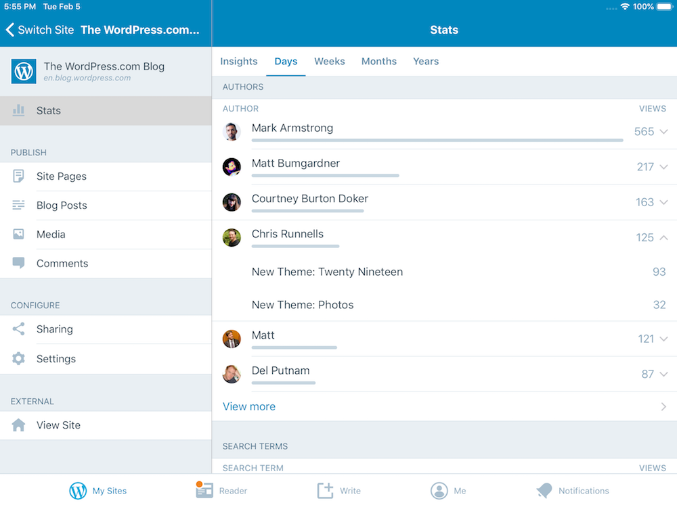This screenshot has width=677, height=507.
Task: Tap Switch Site back button
Action: click(x=40, y=30)
